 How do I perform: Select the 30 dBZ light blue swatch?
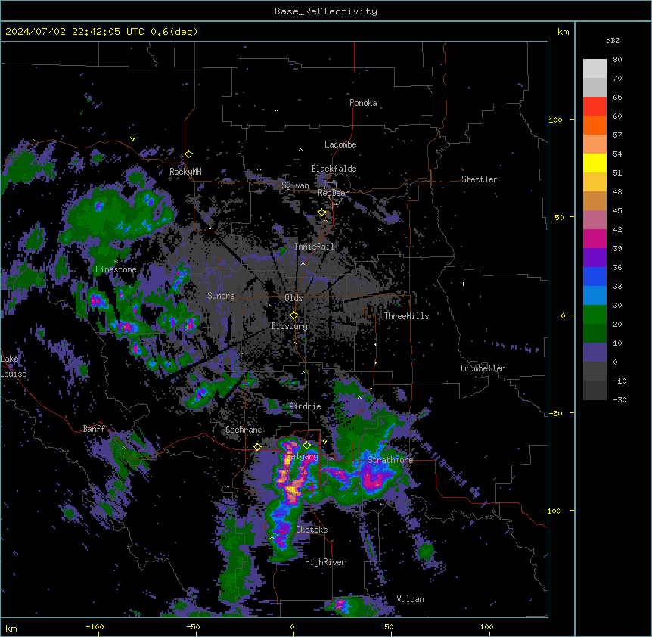595,295
